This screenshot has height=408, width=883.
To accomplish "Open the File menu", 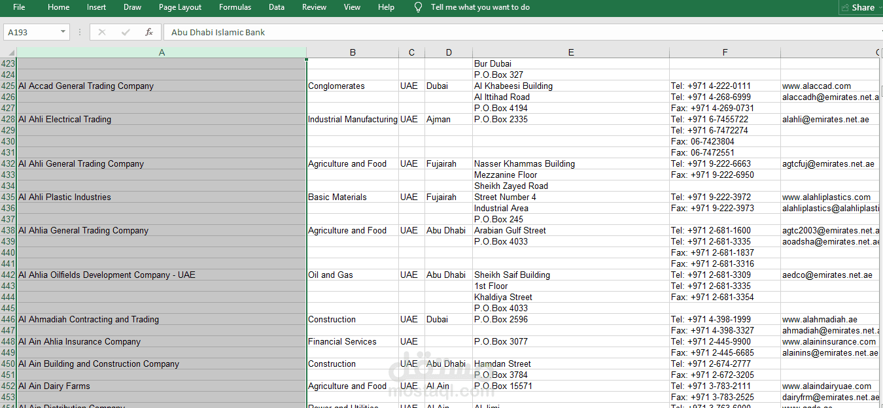I will coord(19,7).
